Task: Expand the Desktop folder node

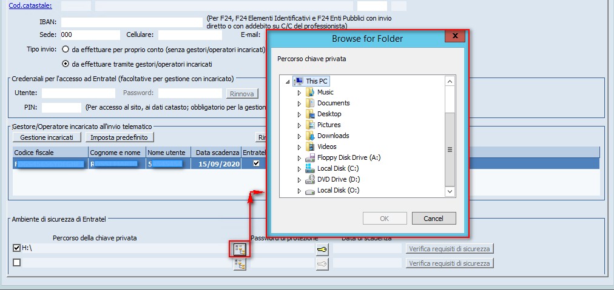Action: coord(300,114)
